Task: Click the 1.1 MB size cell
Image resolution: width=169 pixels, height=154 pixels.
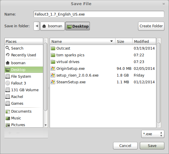Action: (x=123, y=82)
